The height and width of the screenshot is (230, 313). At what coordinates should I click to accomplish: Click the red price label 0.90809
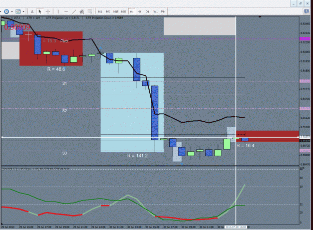click(x=17, y=27)
